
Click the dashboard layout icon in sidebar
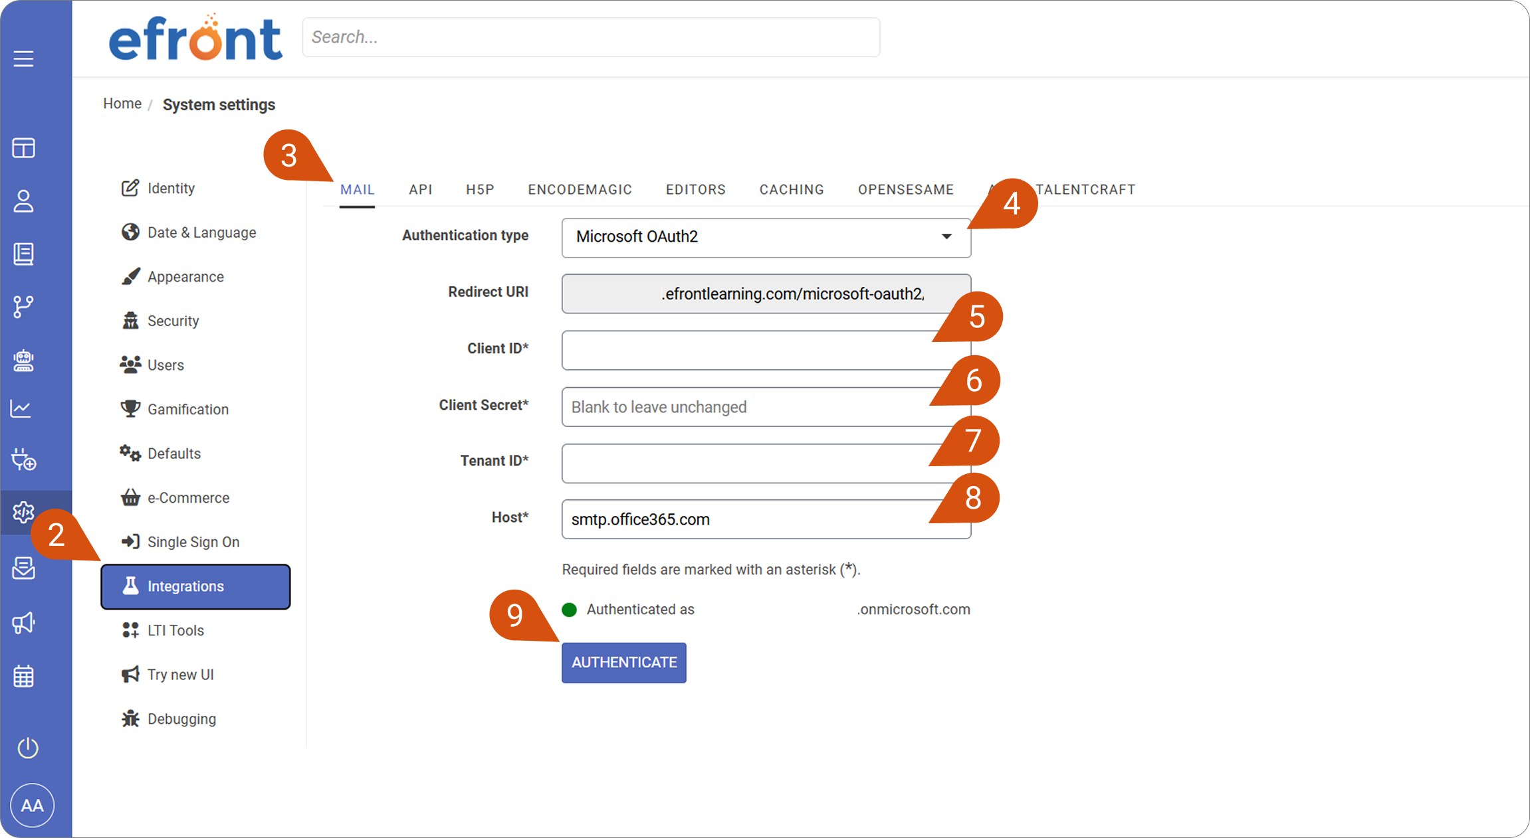tap(23, 148)
